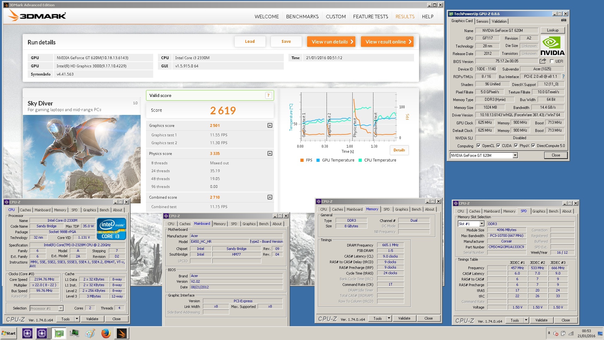Collapse the Physics score section
The image size is (604, 340).
270,153
